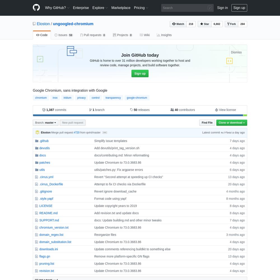Click the file icon beside pruning.list
The image size is (280, 280).
(x=36, y=263)
